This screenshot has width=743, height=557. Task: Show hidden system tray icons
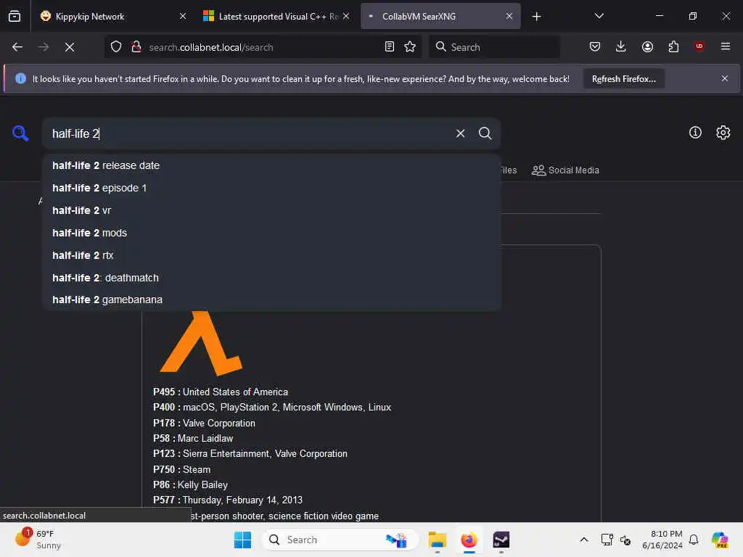coord(584,540)
